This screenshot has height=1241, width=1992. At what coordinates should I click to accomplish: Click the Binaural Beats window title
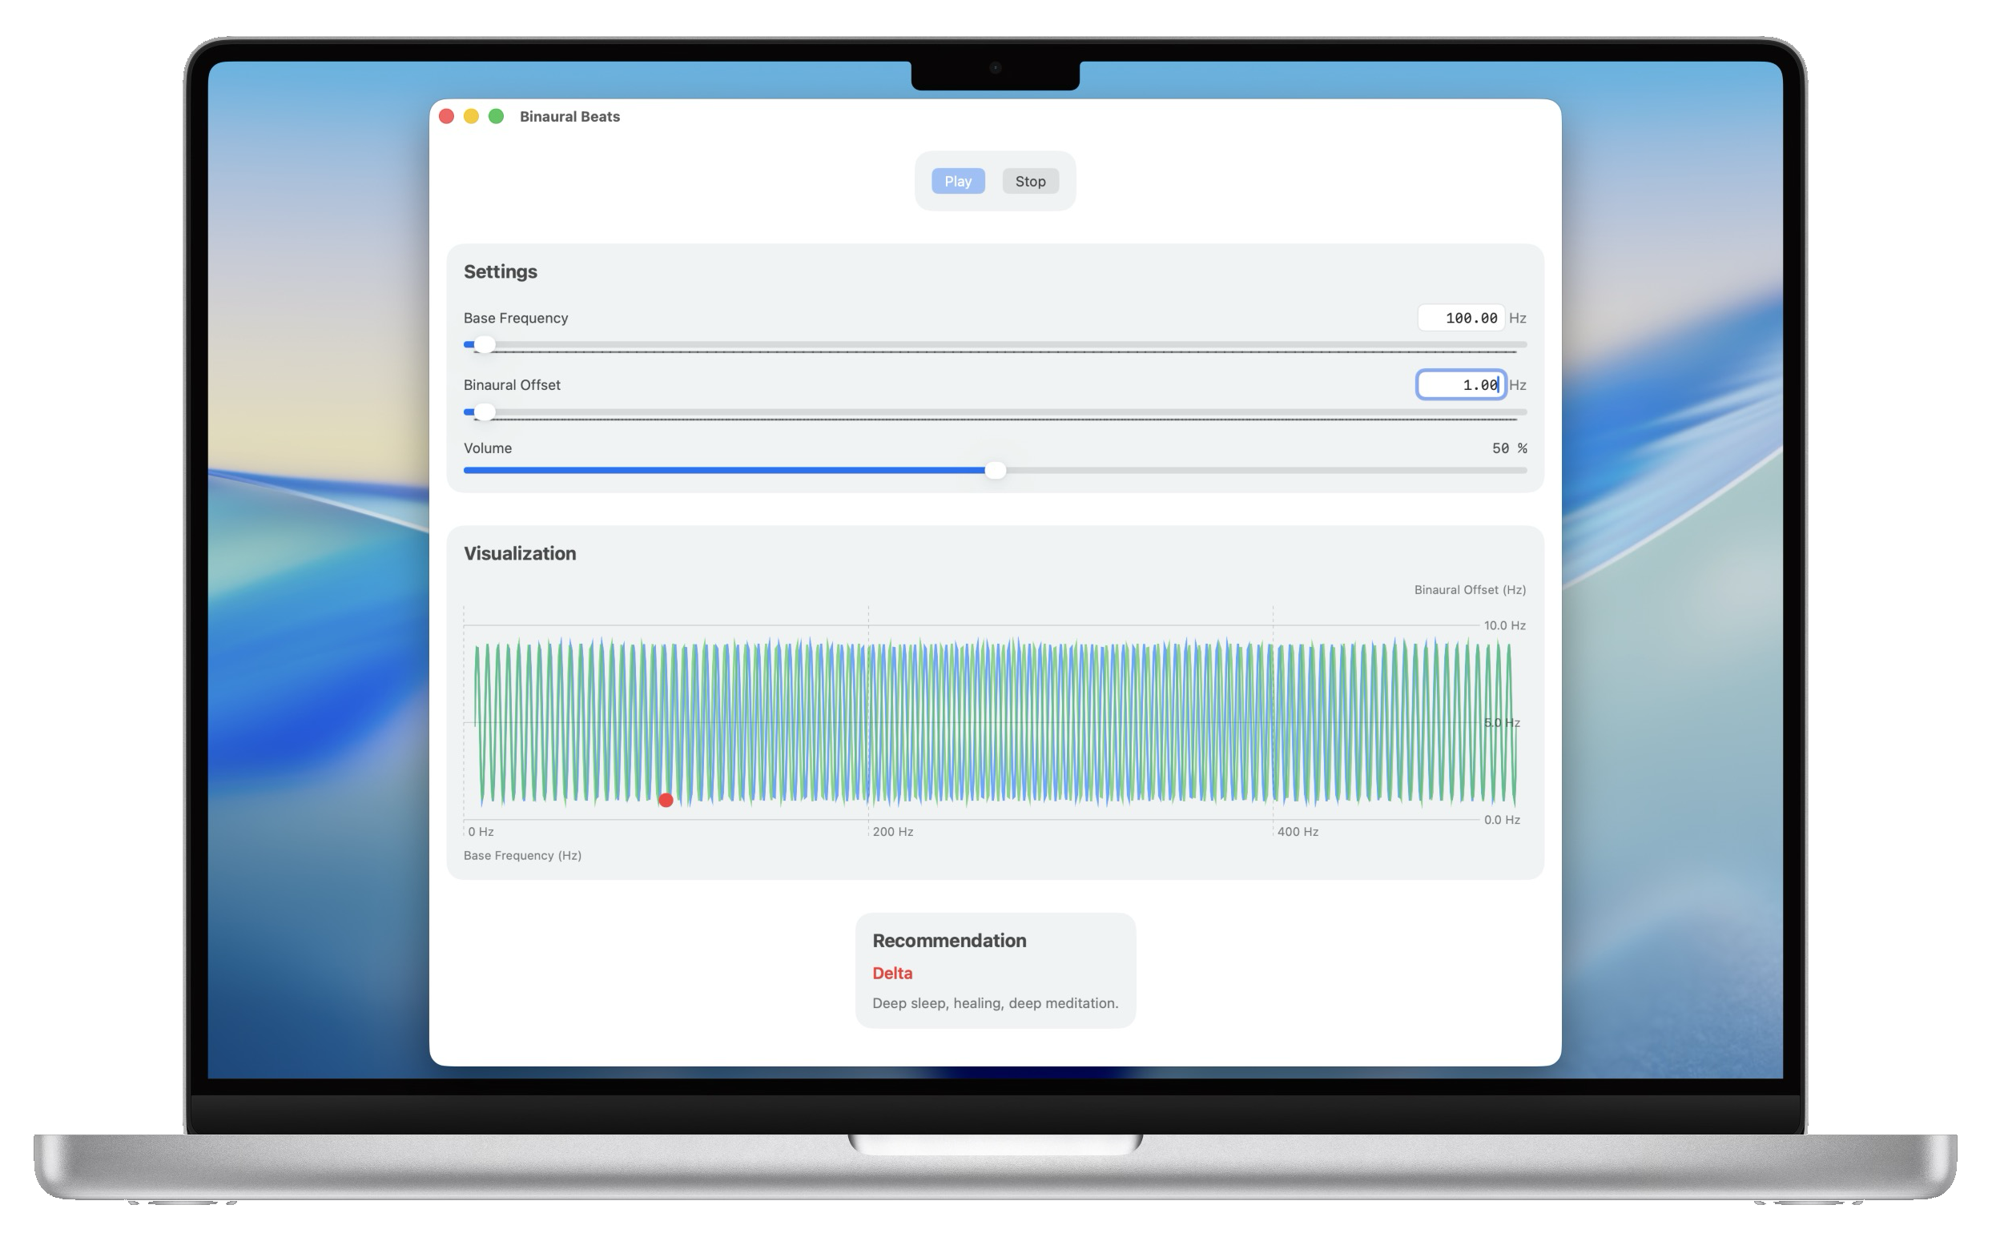pos(569,116)
